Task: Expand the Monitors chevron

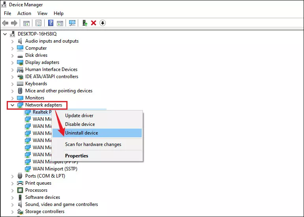Action: click(13, 98)
